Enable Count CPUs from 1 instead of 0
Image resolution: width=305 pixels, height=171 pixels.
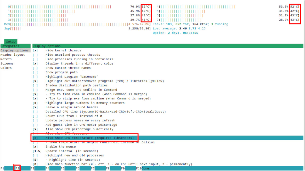[x=35, y=116]
